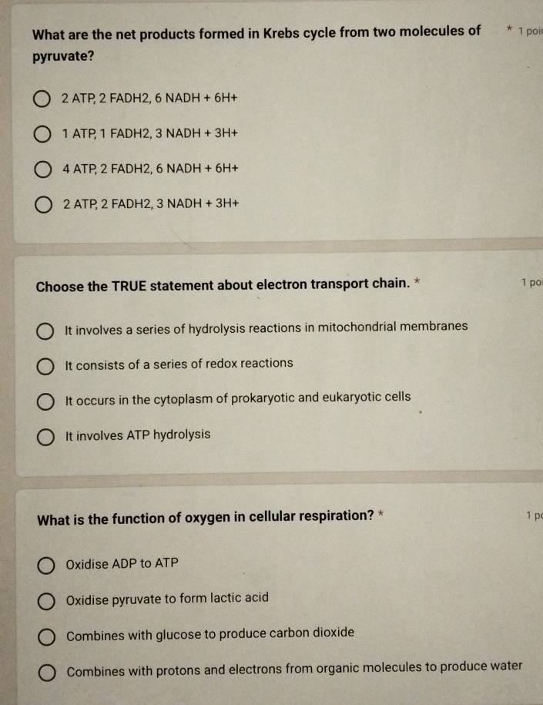Pick 'Combines with protons and electrons' to produce water
This screenshot has height=705, width=543.
(47, 673)
